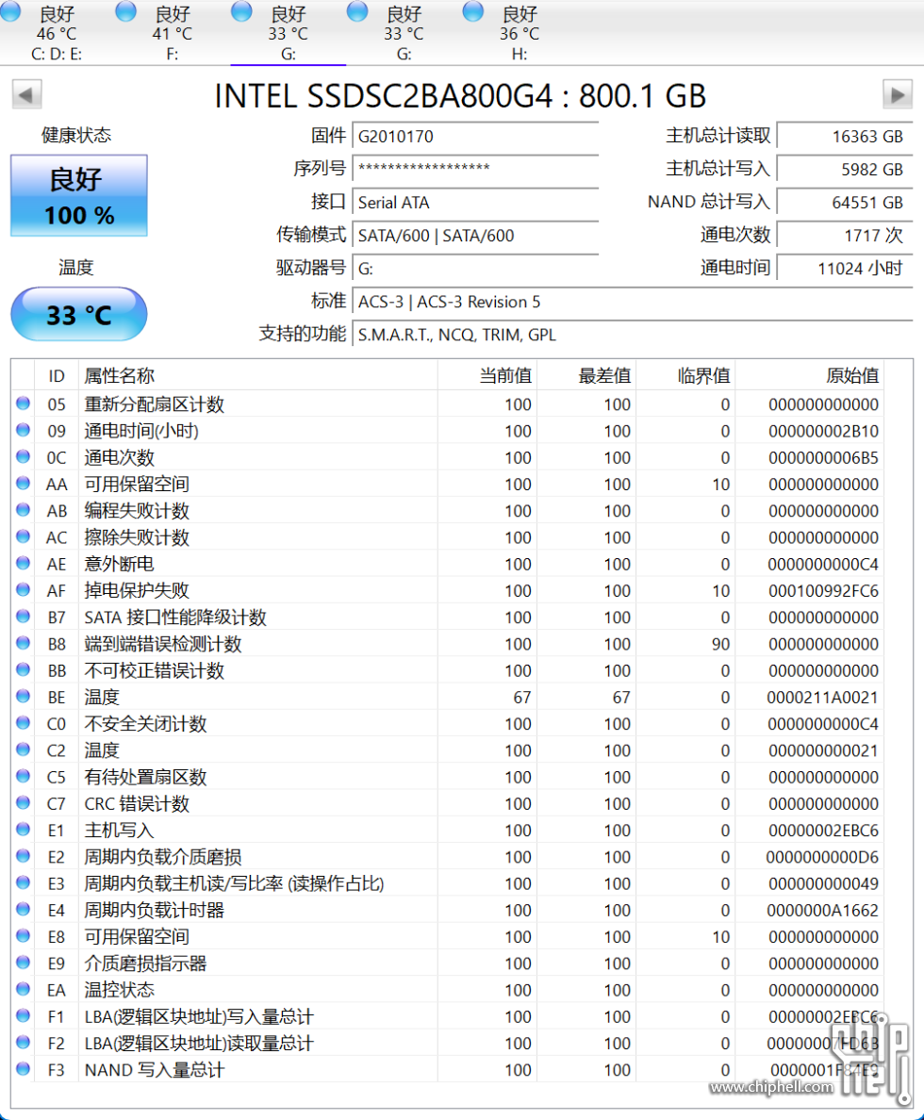This screenshot has height=1120, width=924.
Task: Click the blue status orb for attribute 05
Action: [x=23, y=404]
